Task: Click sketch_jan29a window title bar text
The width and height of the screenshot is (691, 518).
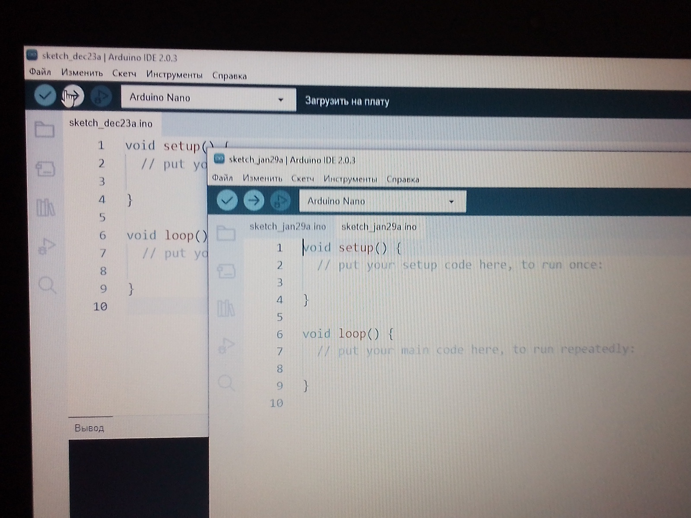Action: 292,160
